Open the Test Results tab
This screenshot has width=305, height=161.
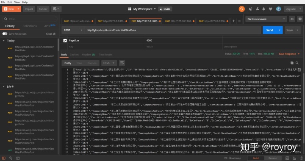click(x=105, y=55)
